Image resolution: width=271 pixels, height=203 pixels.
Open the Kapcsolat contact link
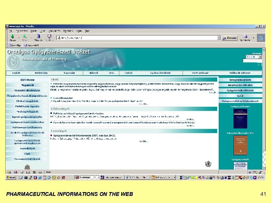[69, 73]
